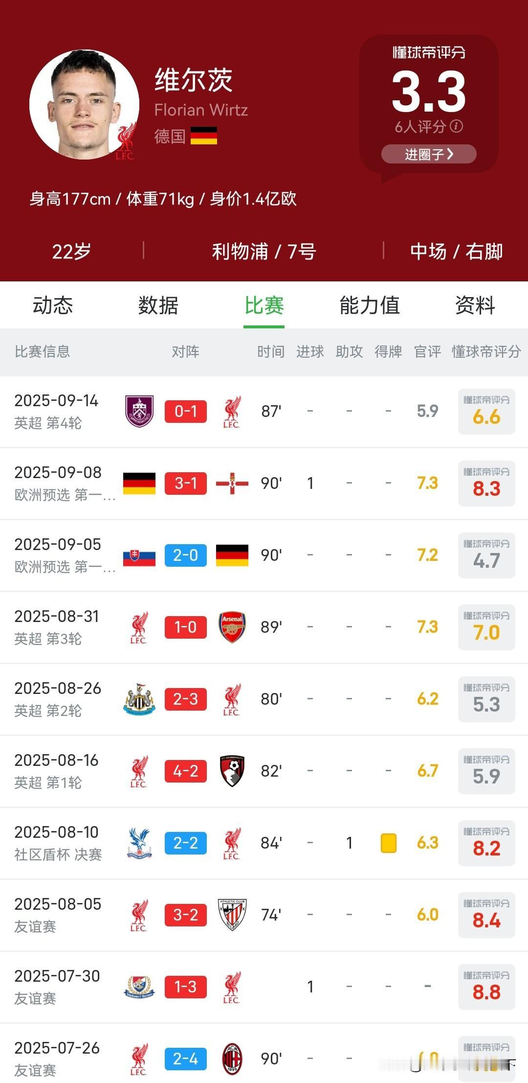Switch to the 能力值 tab

click(370, 305)
